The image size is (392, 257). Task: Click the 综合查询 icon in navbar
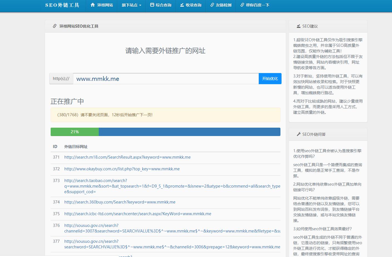pos(152,5)
